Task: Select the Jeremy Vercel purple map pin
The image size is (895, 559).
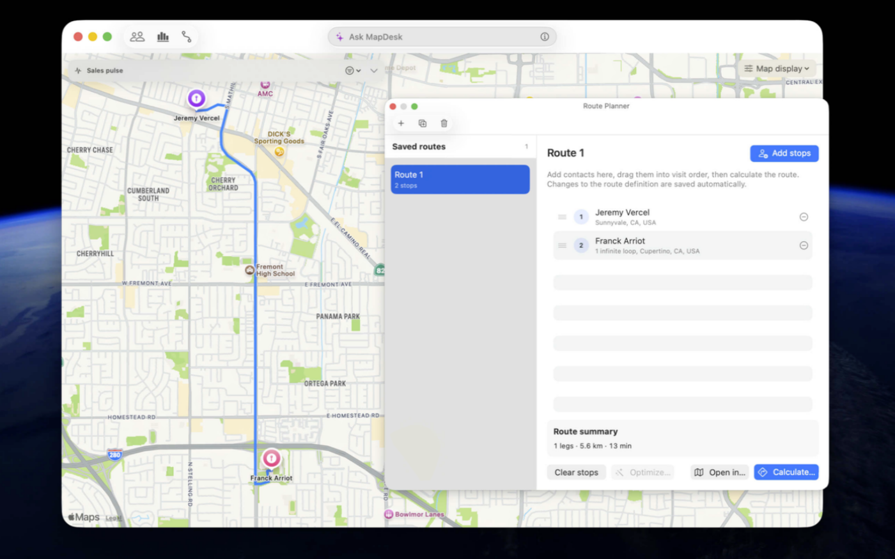Action: 196,98
